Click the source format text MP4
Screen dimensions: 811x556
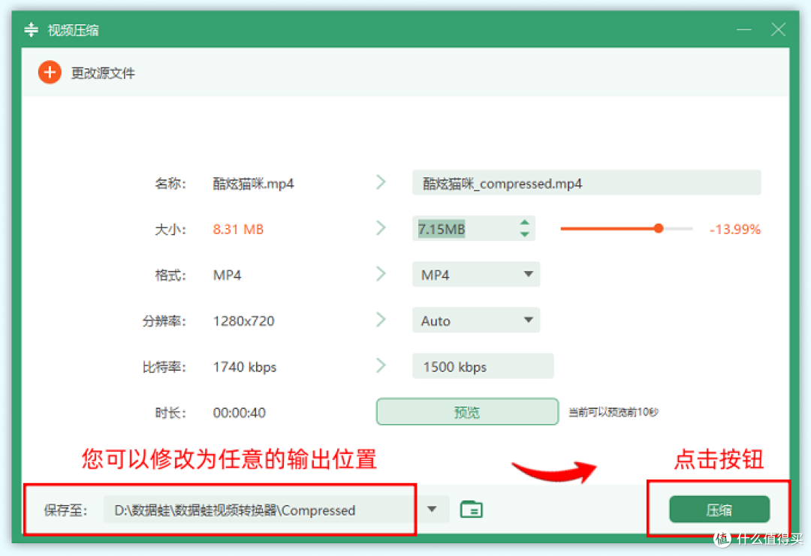point(227,275)
